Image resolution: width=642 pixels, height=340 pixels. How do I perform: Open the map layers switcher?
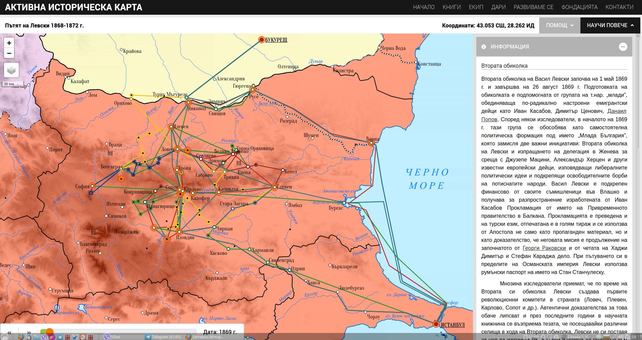[x=11, y=70]
